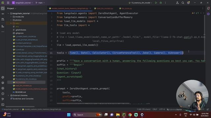This screenshot has width=211, height=118.
Task: Expand the venv folder
Action: [x=11, y=23]
